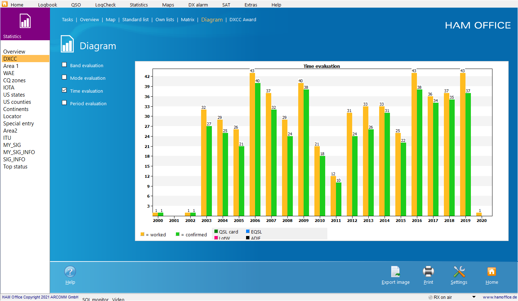Click the Statistics chart icon in purple panel
This screenshot has height=301, width=518.
(25, 21)
